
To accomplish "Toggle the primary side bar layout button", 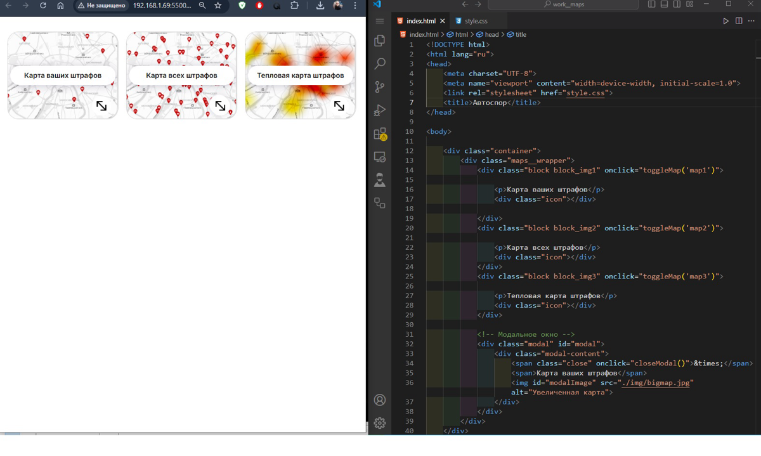I will [651, 4].
